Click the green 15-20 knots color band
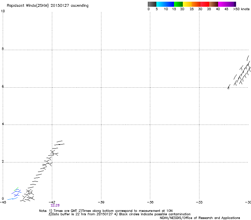 click(178, 4)
